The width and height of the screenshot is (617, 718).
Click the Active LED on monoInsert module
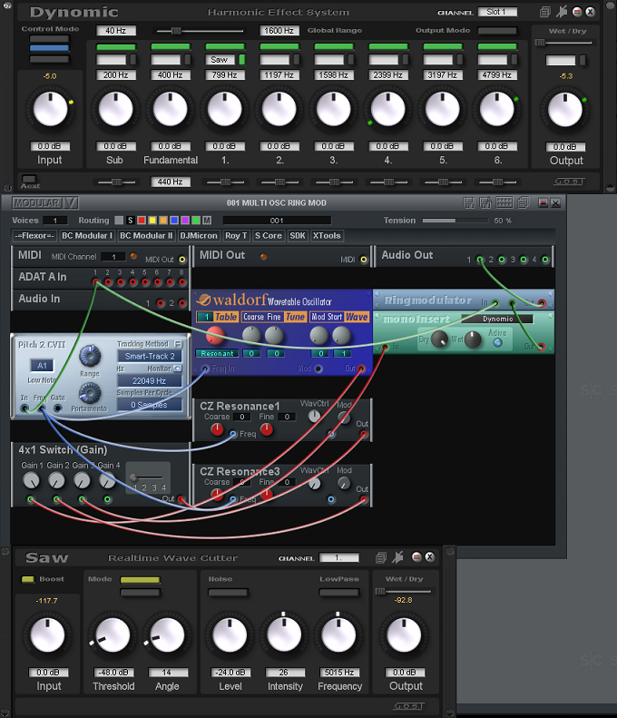tap(498, 342)
